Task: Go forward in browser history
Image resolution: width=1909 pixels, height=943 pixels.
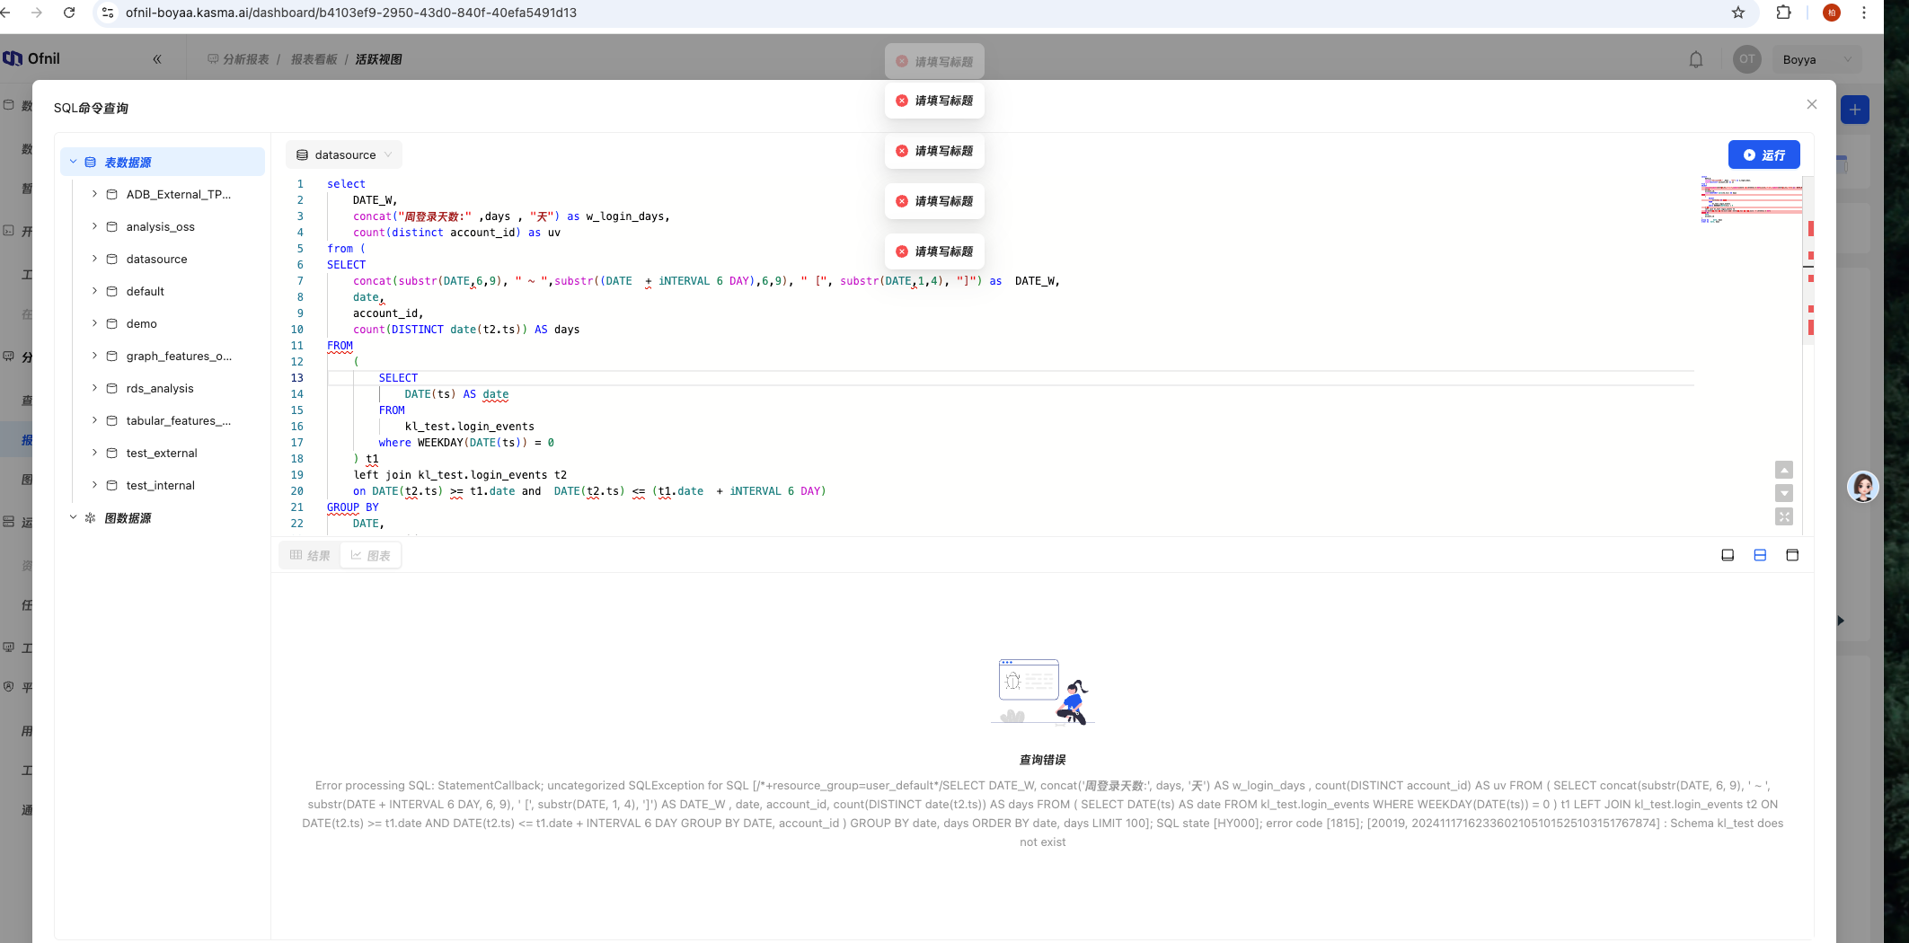Action: 36,13
